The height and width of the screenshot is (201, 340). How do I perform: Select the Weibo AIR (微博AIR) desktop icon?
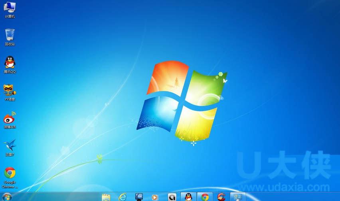10,120
